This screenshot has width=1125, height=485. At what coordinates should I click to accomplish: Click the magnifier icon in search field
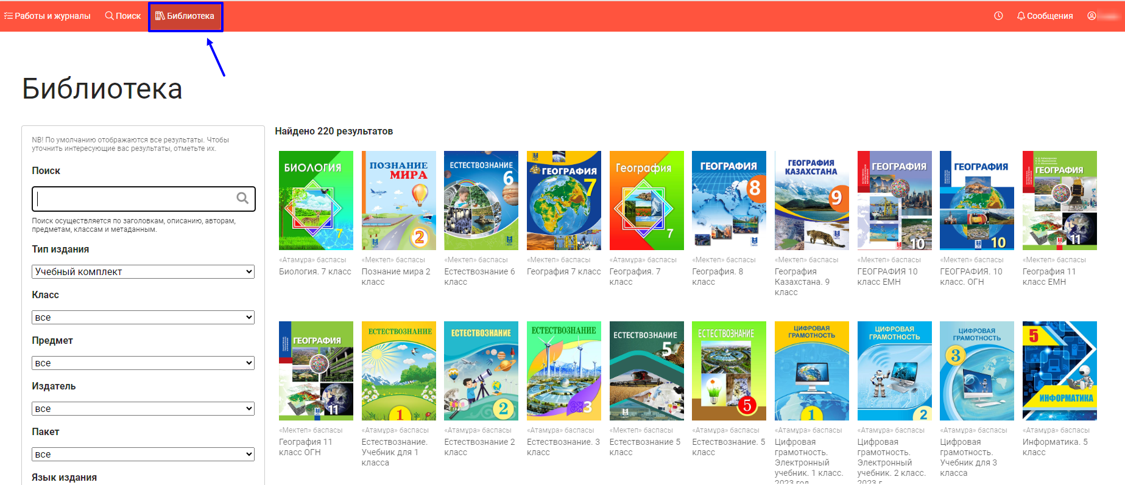(x=242, y=198)
